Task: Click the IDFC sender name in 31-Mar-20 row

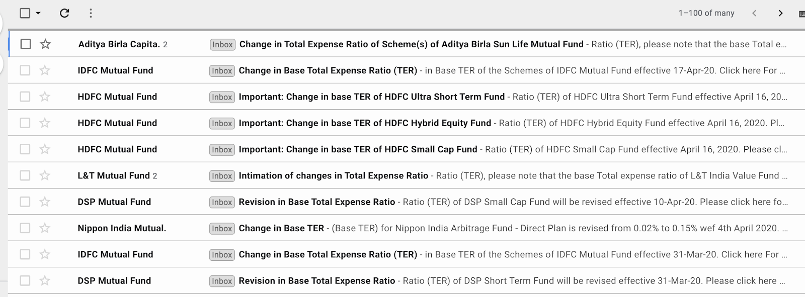Action: pyautogui.click(x=115, y=254)
